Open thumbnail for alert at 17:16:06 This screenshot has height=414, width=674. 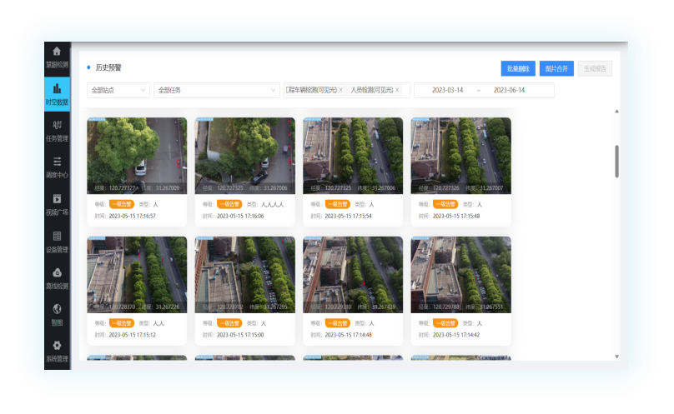pos(245,156)
